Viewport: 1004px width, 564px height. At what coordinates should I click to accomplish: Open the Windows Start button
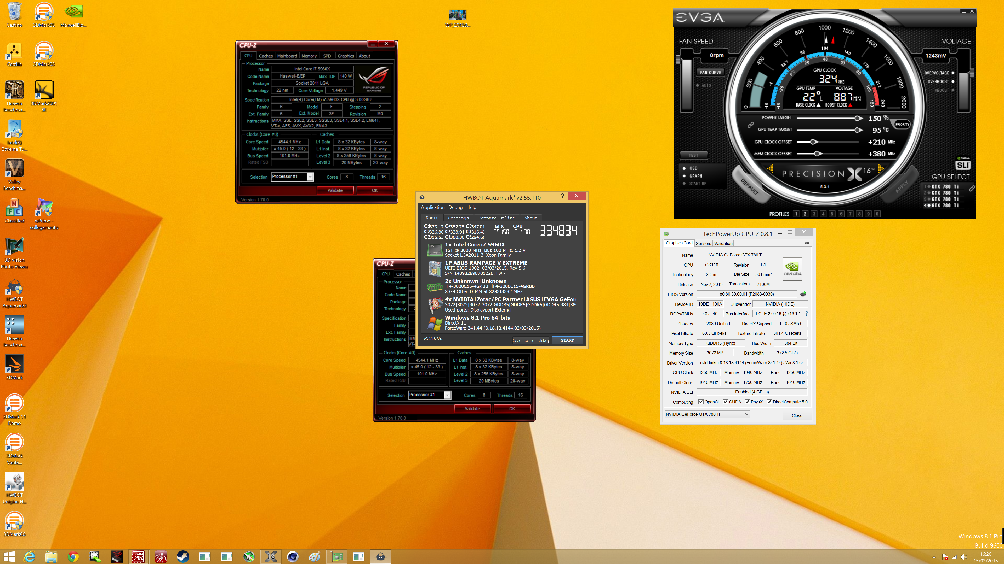pyautogui.click(x=9, y=557)
